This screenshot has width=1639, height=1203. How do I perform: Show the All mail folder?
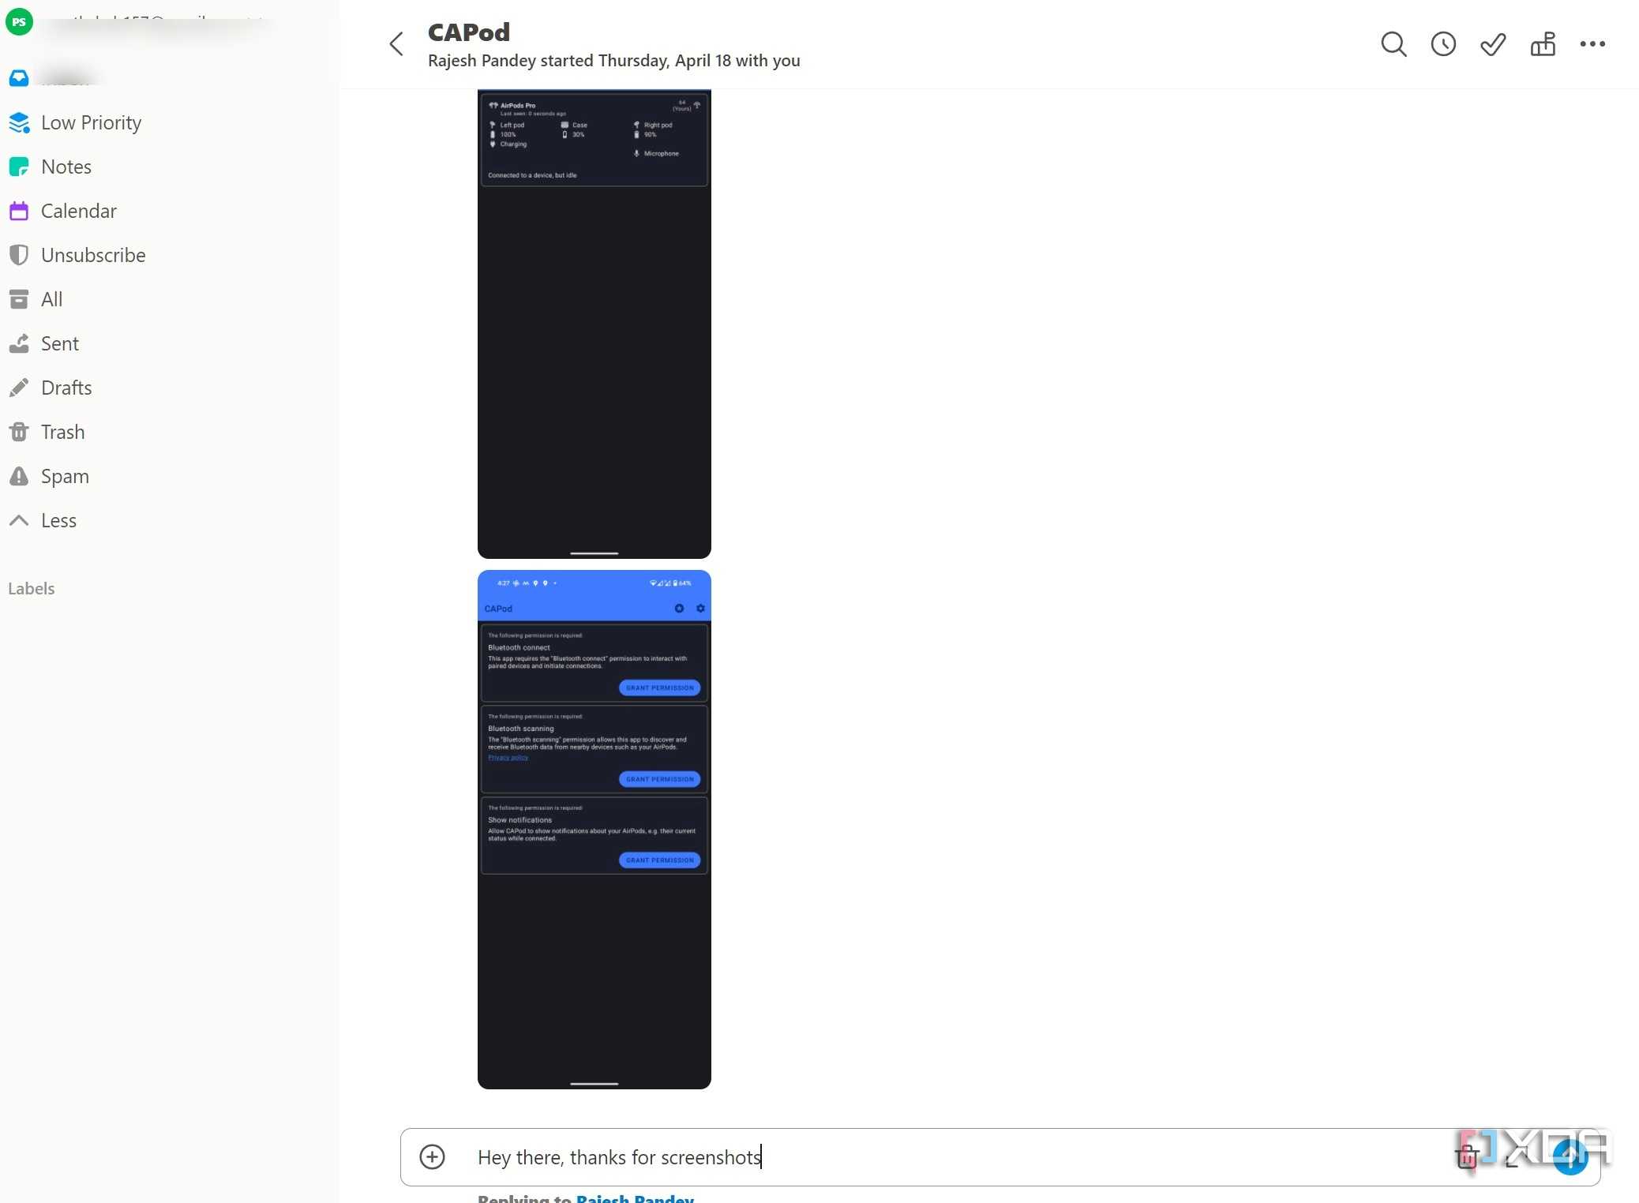click(51, 299)
